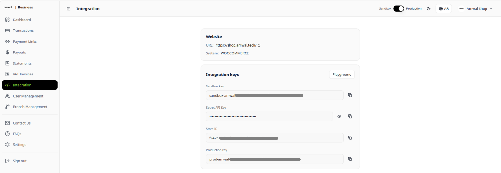This screenshot has height=173, width=501.
Task: Click the Branch Management branch icon
Action: point(8,107)
